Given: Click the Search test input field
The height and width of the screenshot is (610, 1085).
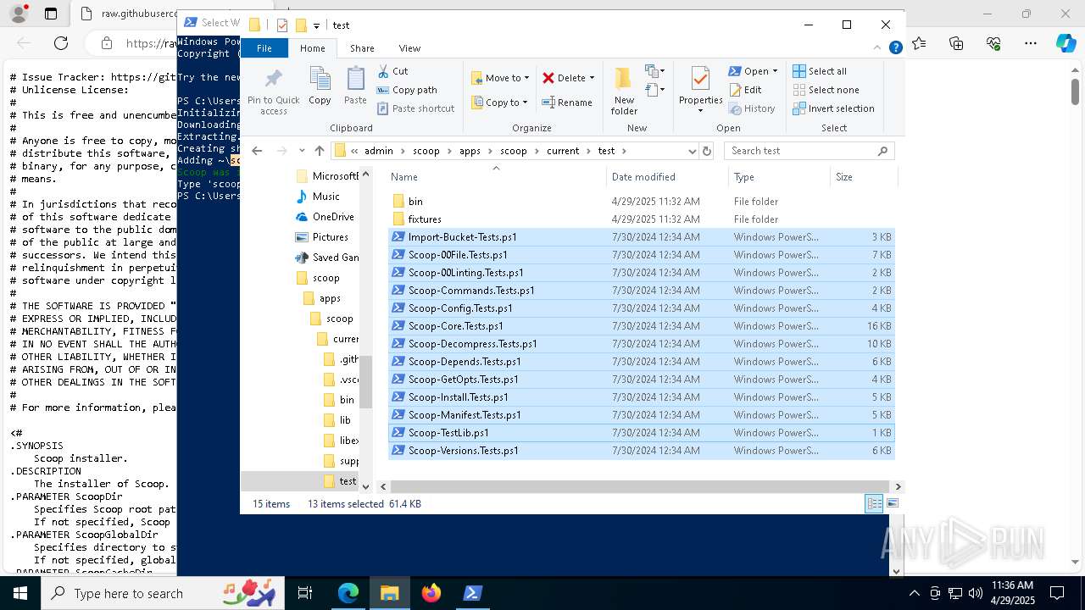Looking at the screenshot, I should (x=809, y=151).
